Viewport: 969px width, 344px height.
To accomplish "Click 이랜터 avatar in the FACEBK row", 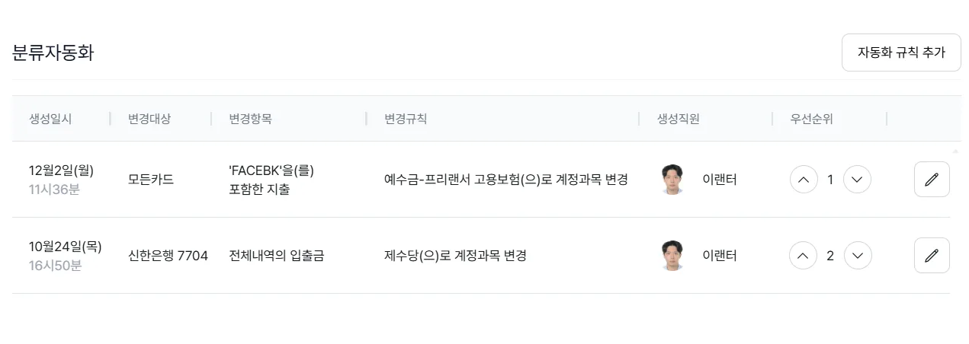I will point(672,180).
